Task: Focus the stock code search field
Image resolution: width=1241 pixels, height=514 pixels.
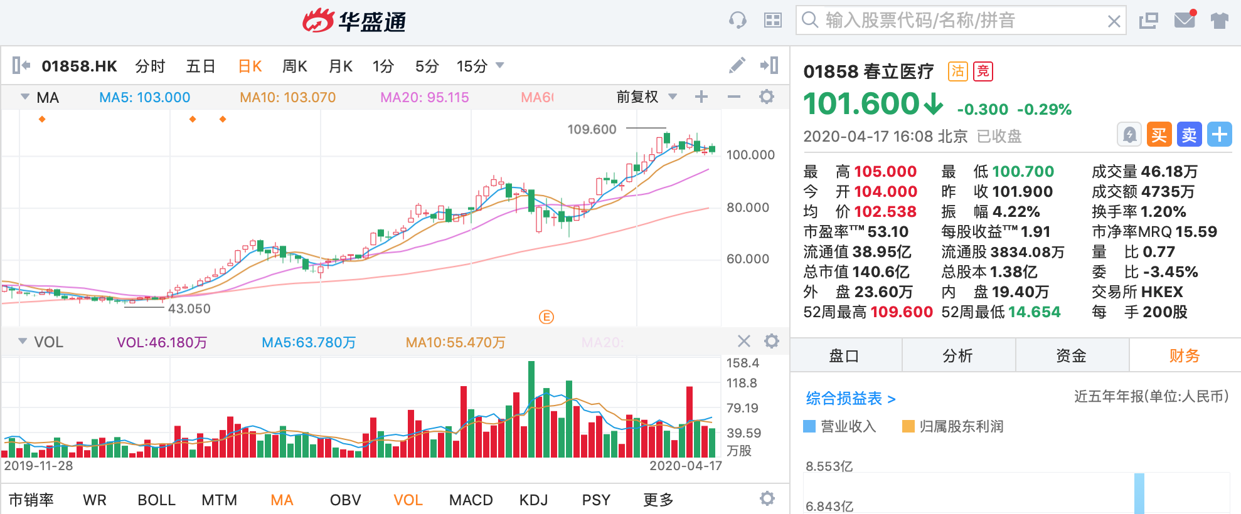Action: coord(960,21)
